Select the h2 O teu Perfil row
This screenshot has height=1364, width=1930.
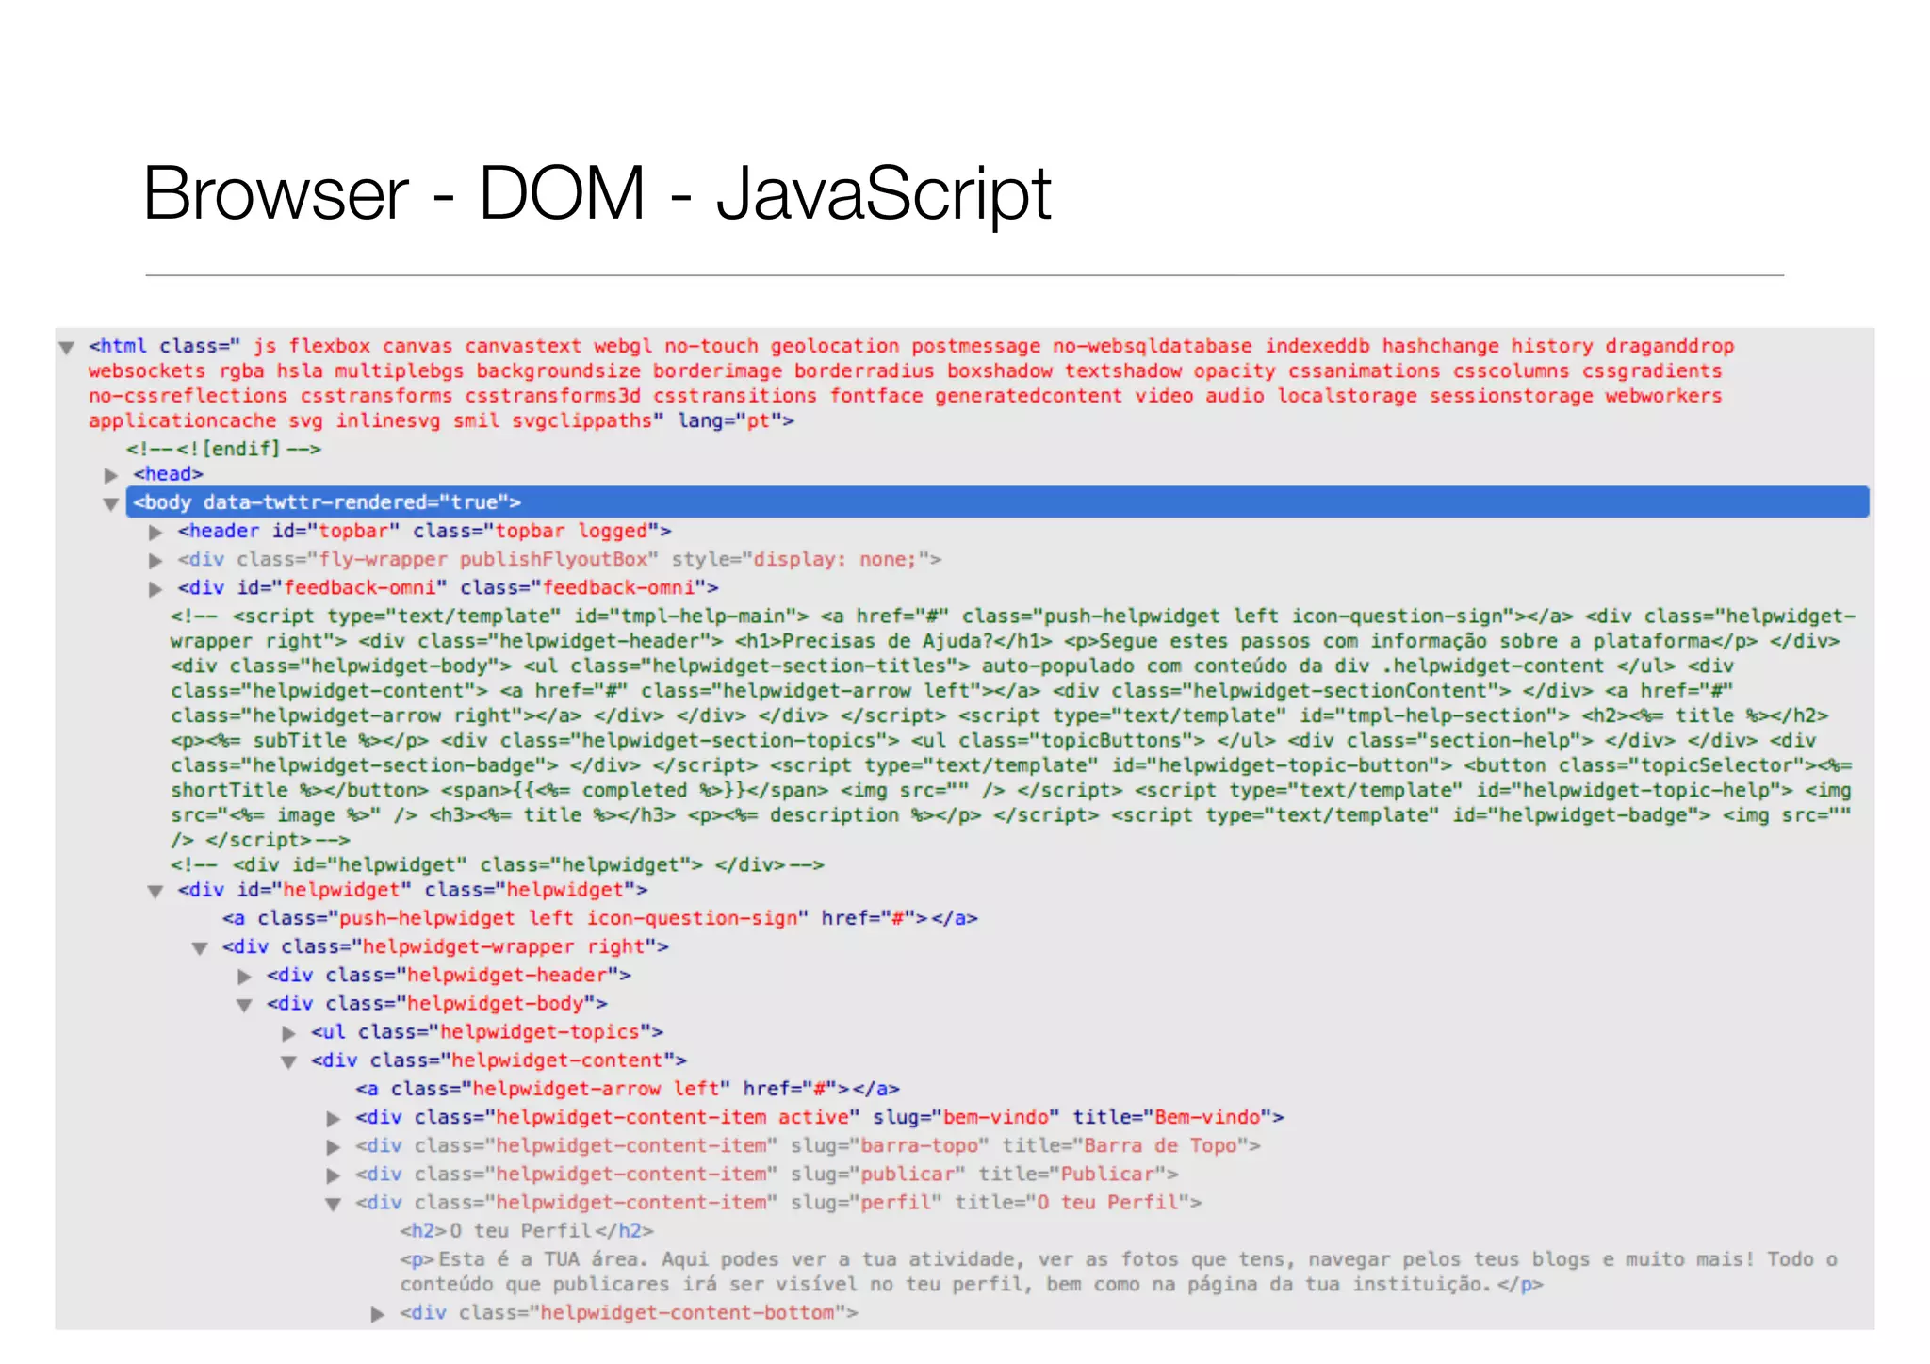[x=527, y=1231]
